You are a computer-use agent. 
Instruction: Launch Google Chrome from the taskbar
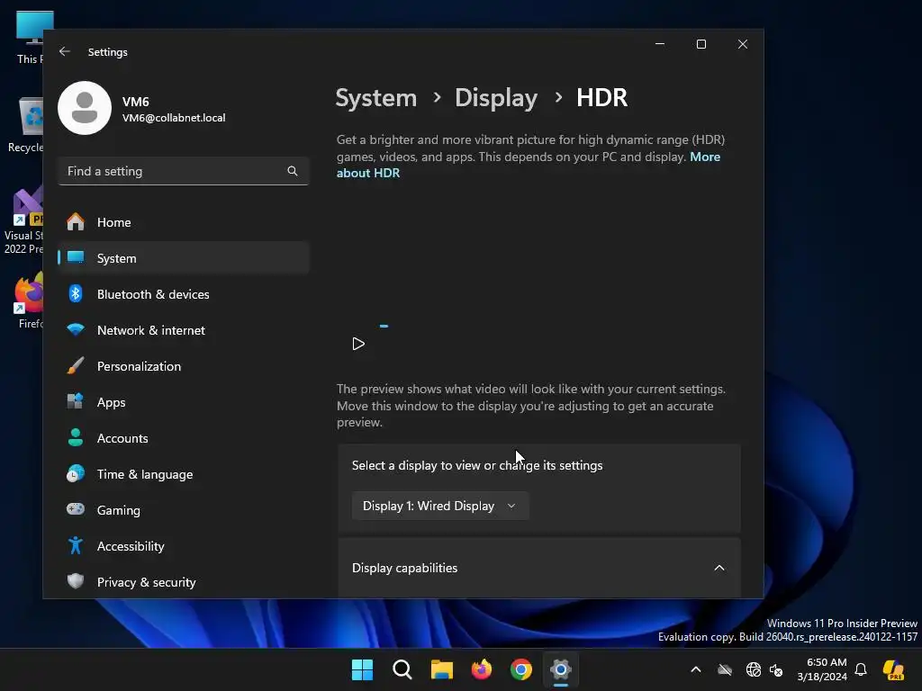coord(521,669)
